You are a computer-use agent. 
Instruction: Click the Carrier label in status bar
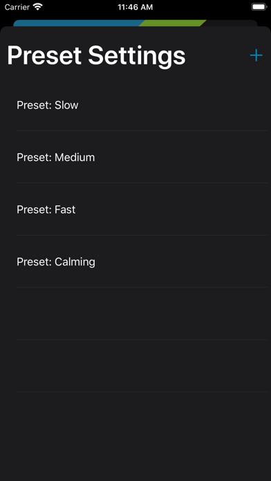[17, 7]
